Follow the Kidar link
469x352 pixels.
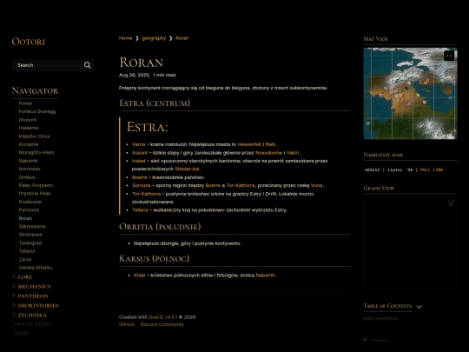pyautogui.click(x=140, y=276)
